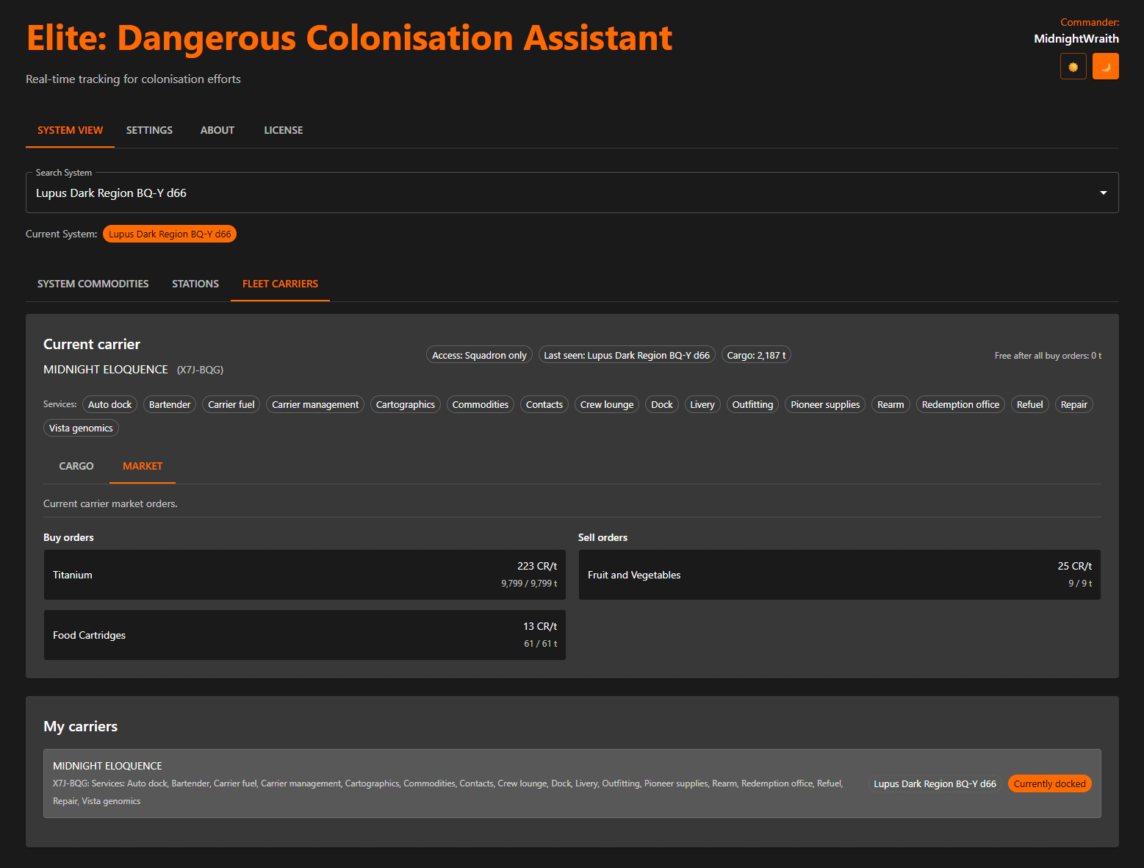Open the STATIONS tab
This screenshot has height=868, width=1144.
[x=195, y=284]
